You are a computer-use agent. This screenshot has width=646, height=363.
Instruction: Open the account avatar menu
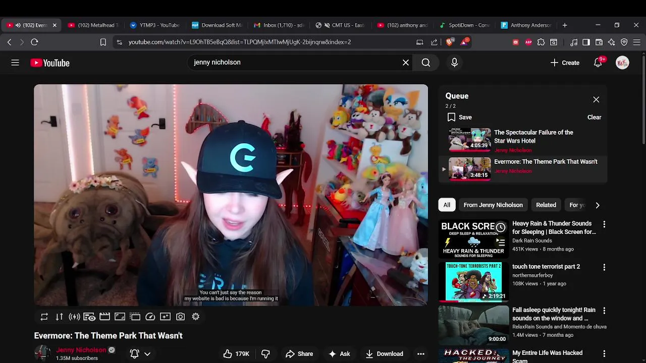[622, 63]
